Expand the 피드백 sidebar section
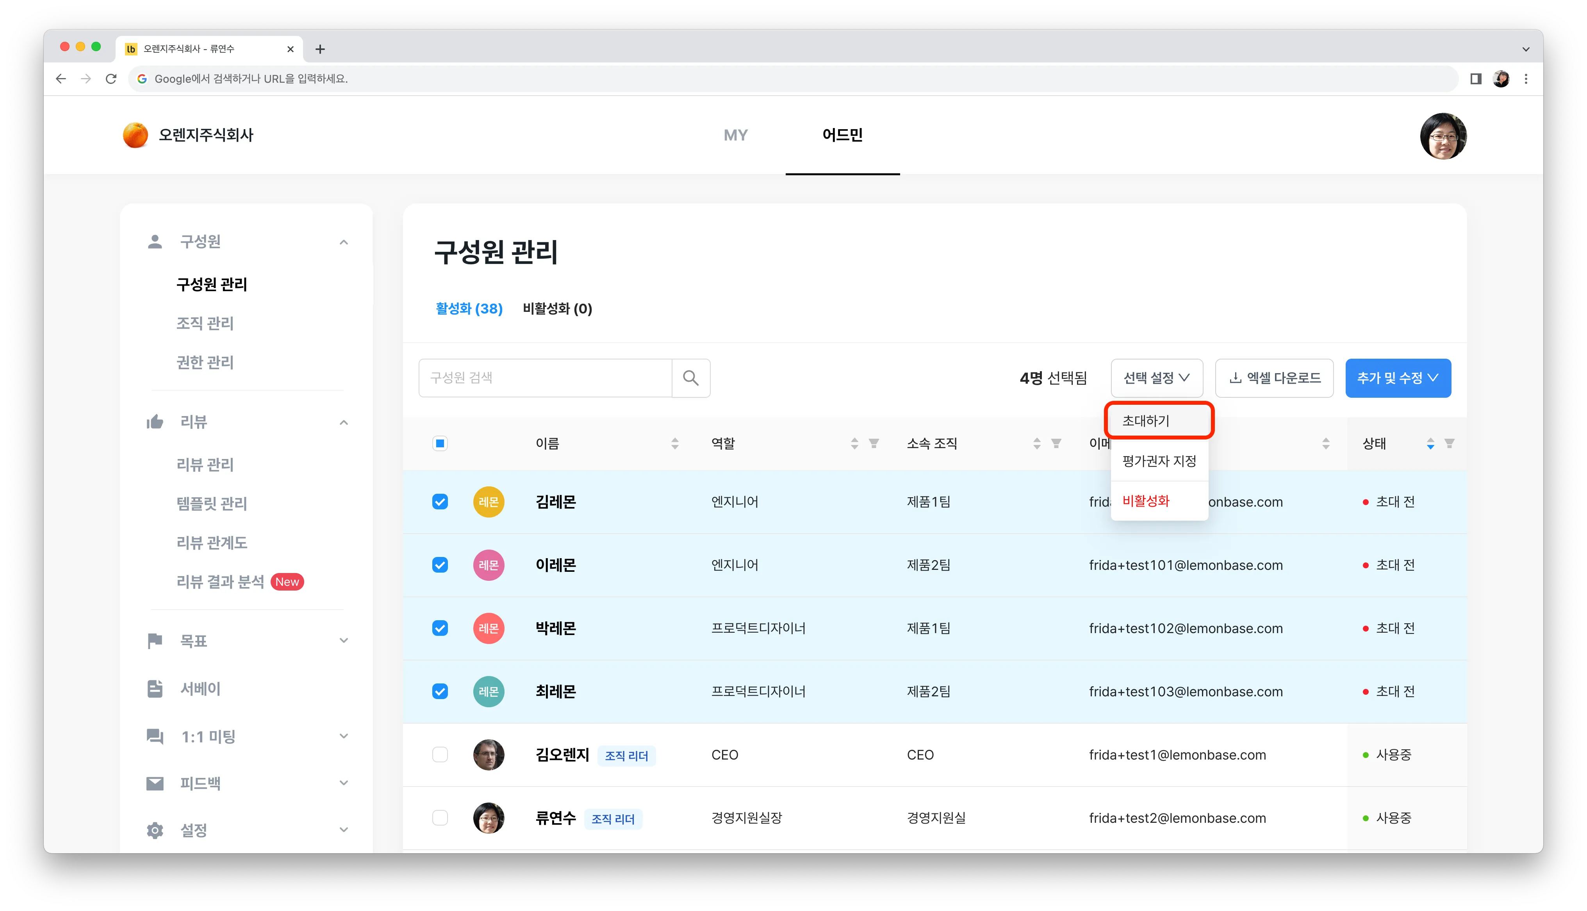 tap(344, 783)
